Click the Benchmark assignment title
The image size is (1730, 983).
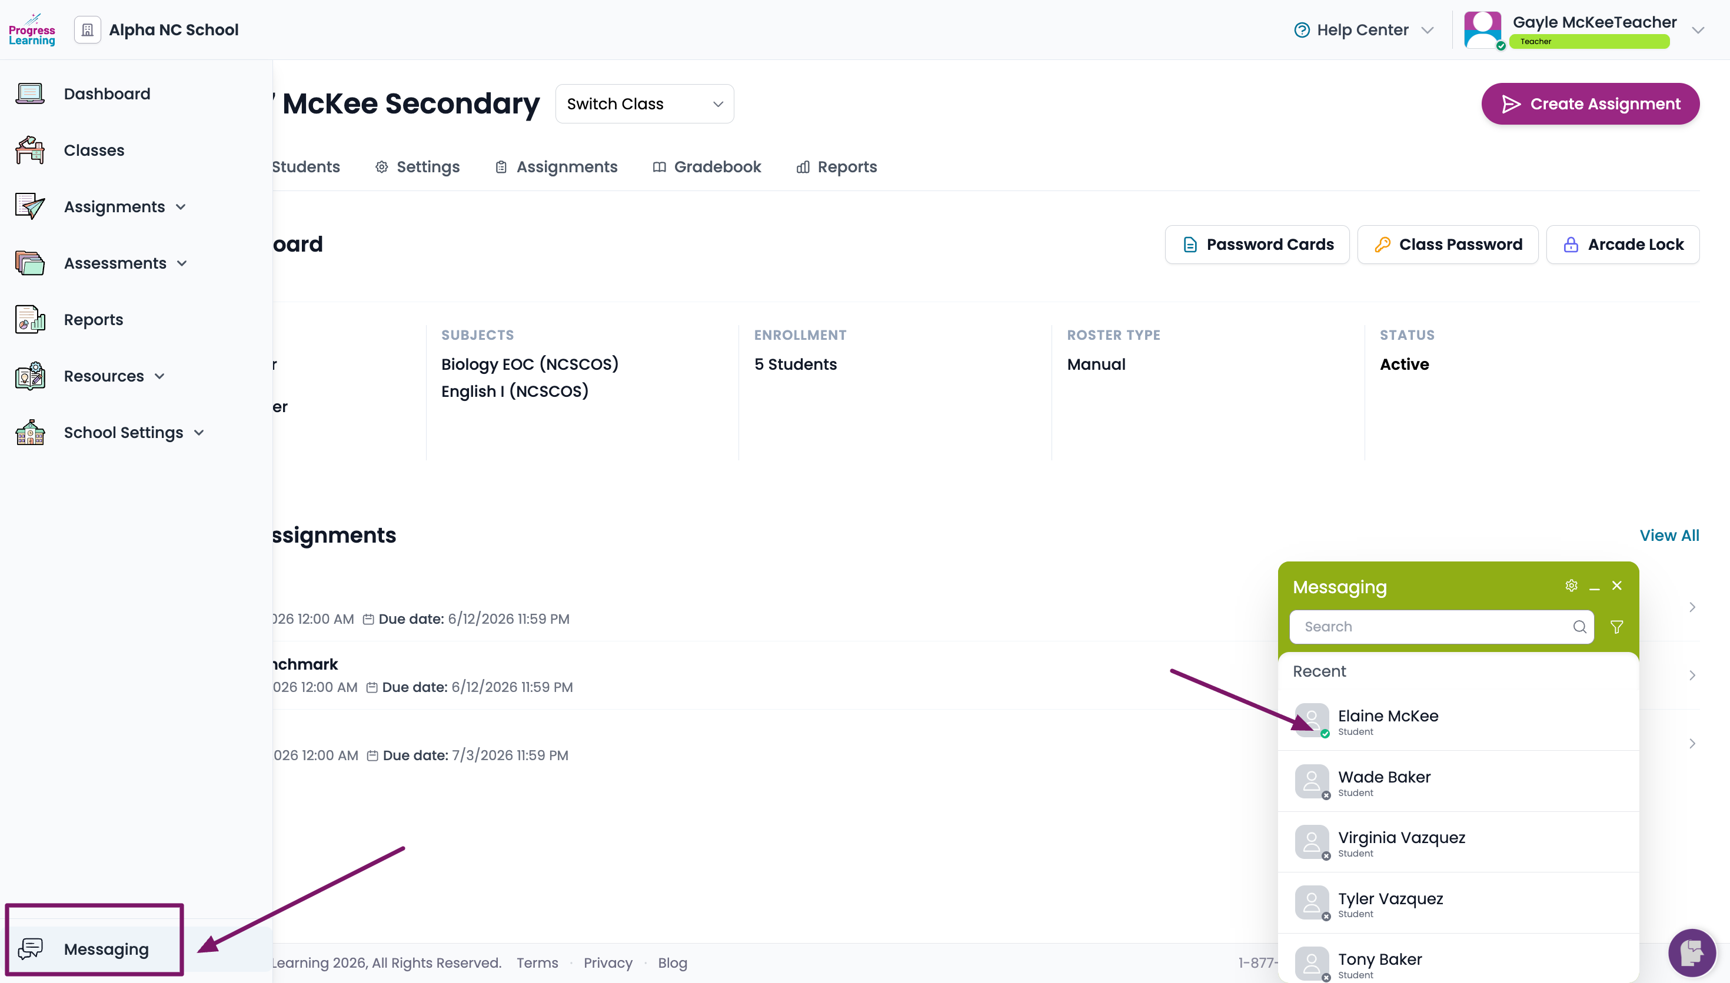(305, 664)
